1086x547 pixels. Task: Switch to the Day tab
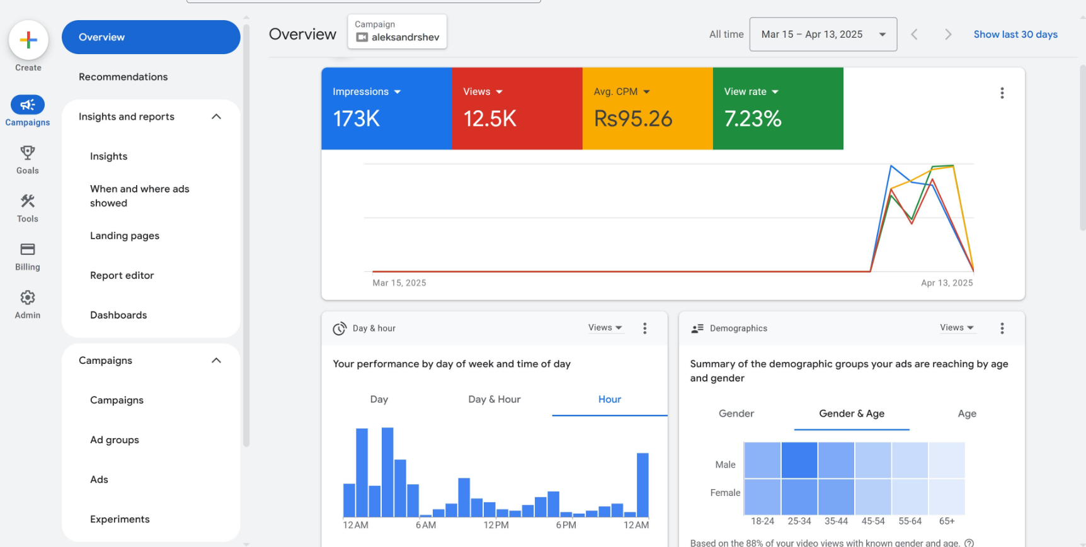379,399
